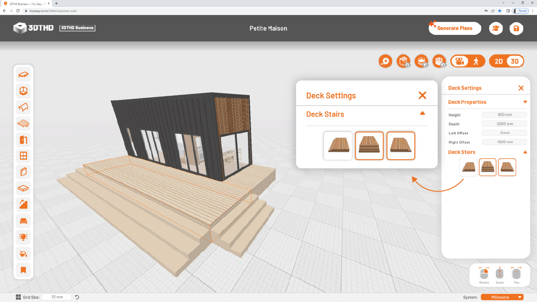The image size is (537, 302).
Task: Collapse the Deck Properties section
Action: tap(525, 102)
